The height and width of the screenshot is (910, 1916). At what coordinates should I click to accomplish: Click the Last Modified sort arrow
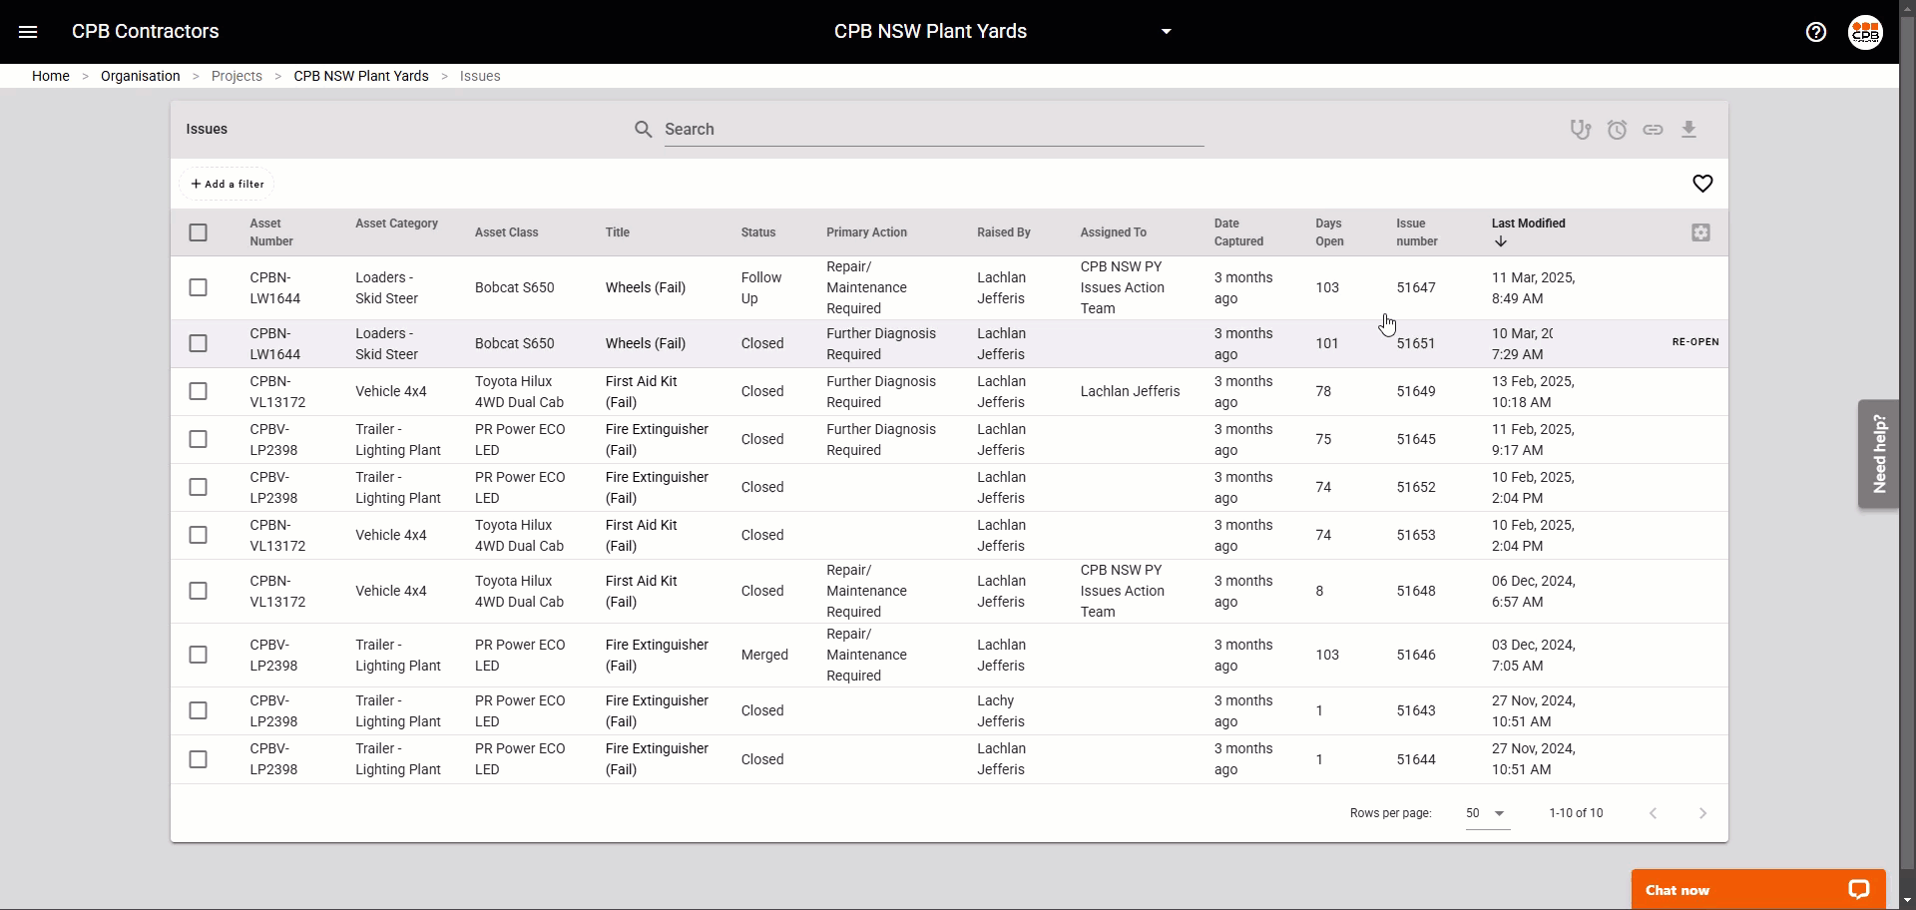point(1501,241)
